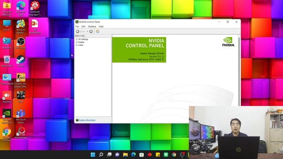Image resolution: width=283 pixels, height=159 pixels.
Task: Select the GeForce Experience desktop shortcut
Action: tap(7, 117)
